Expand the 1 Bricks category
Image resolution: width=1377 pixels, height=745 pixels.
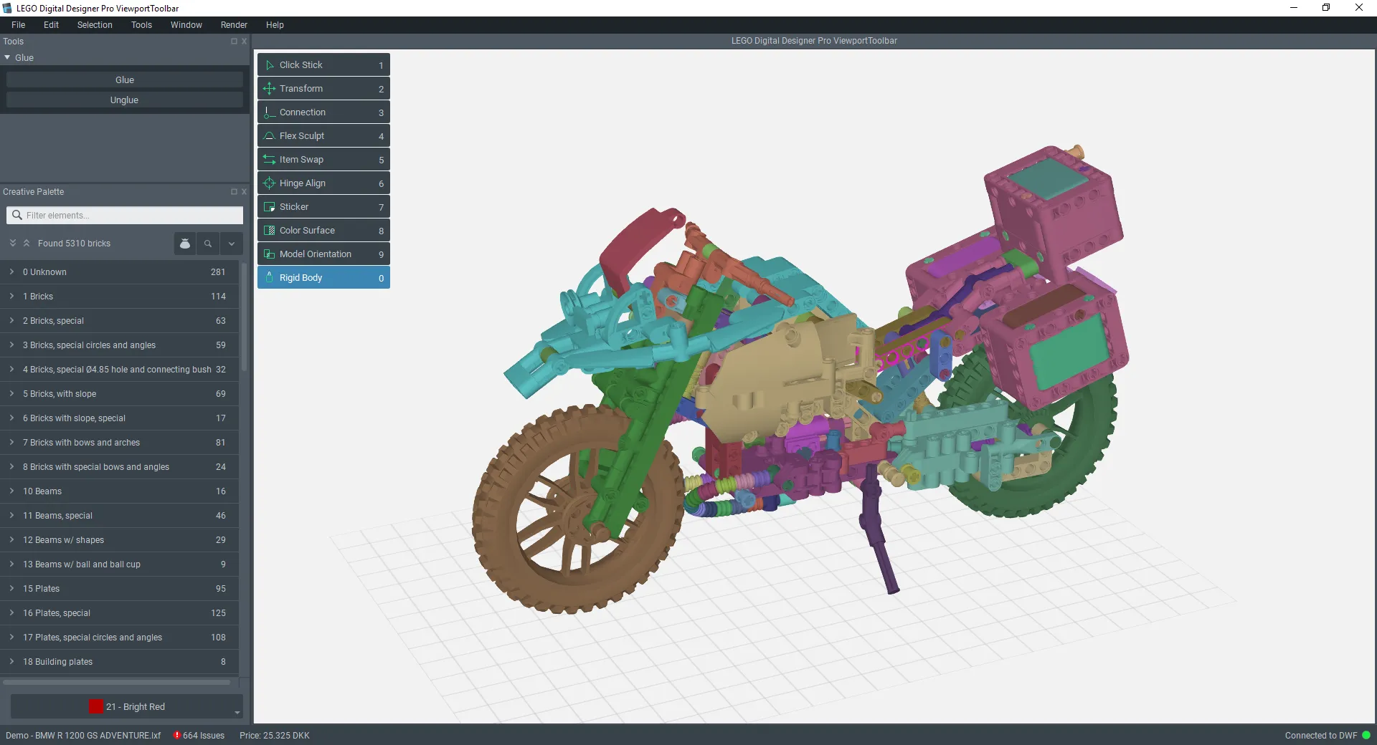(11, 297)
